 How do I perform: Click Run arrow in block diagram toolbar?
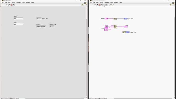click(x=95, y=5)
